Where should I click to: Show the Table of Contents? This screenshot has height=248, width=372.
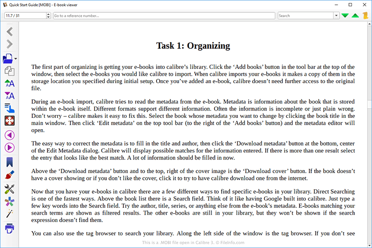9,108
